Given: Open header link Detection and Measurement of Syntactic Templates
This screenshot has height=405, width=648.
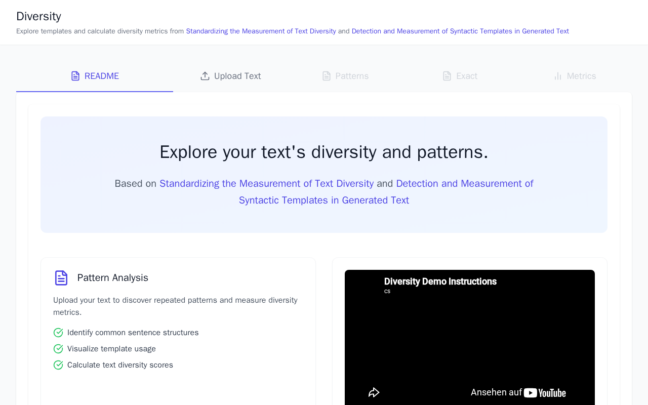Looking at the screenshot, I should [460, 31].
